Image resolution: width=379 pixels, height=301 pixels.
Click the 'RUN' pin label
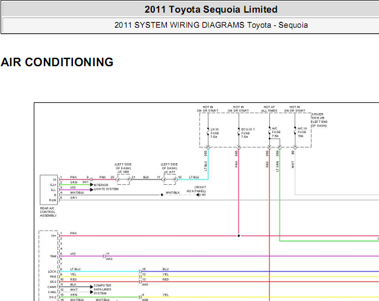pos(52,200)
